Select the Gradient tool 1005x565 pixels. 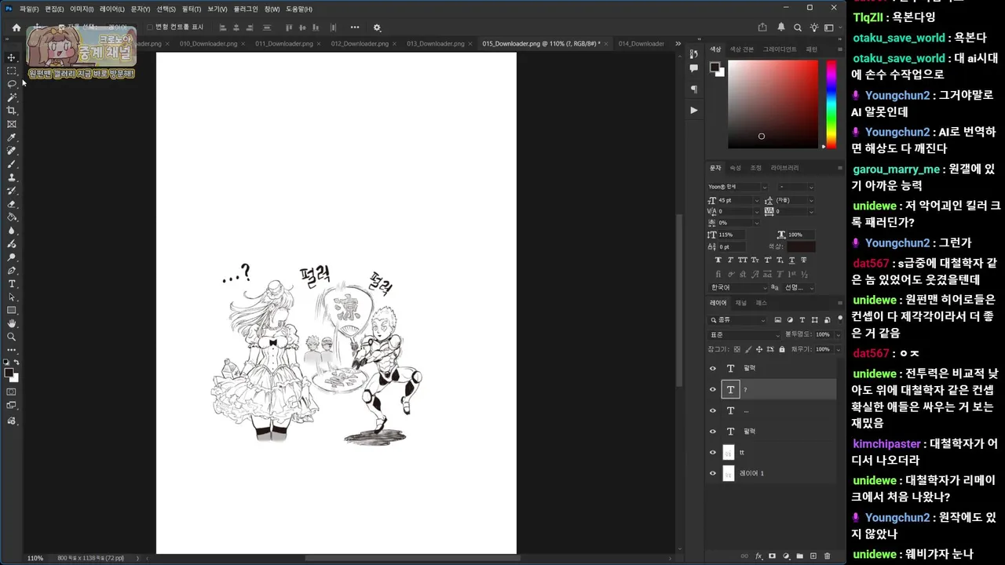coord(11,217)
